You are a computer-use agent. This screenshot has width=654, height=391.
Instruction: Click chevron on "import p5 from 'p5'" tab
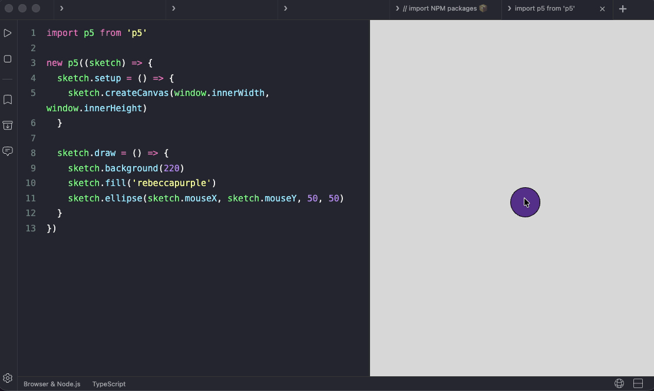click(x=509, y=8)
